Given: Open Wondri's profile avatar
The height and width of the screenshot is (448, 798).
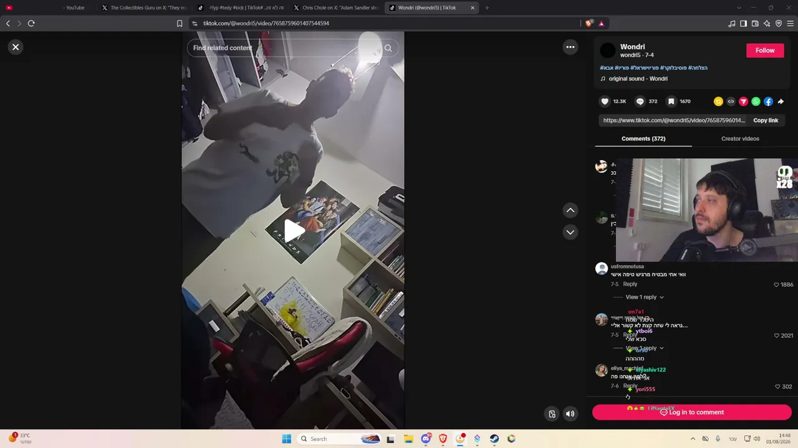Looking at the screenshot, I should pyautogui.click(x=607, y=50).
